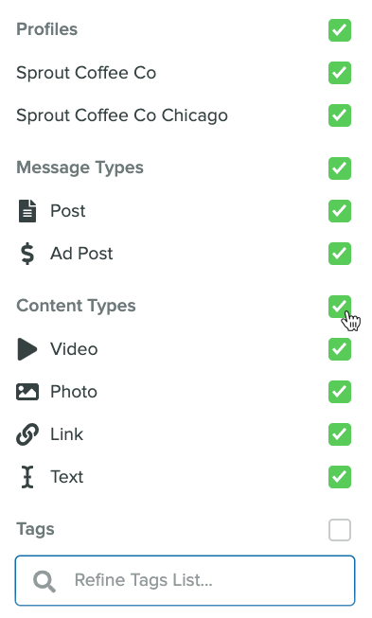
Task: Deselect the Photo content checkbox
Action: 340,392
